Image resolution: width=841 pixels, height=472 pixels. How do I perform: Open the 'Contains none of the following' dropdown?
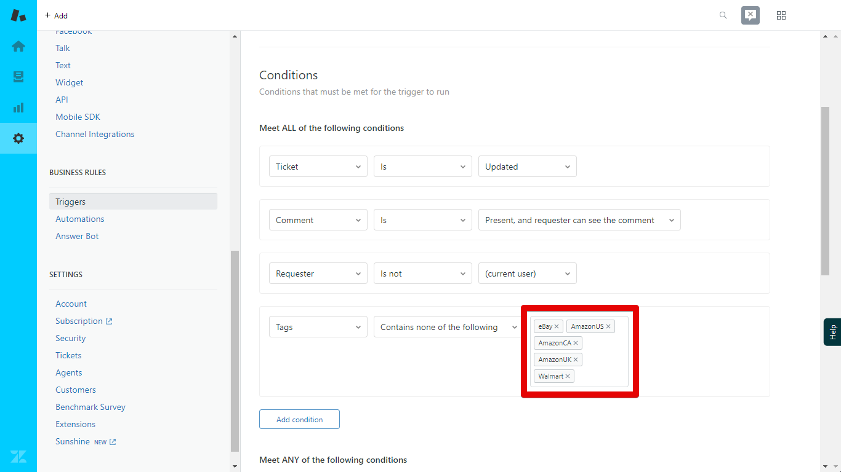click(446, 326)
